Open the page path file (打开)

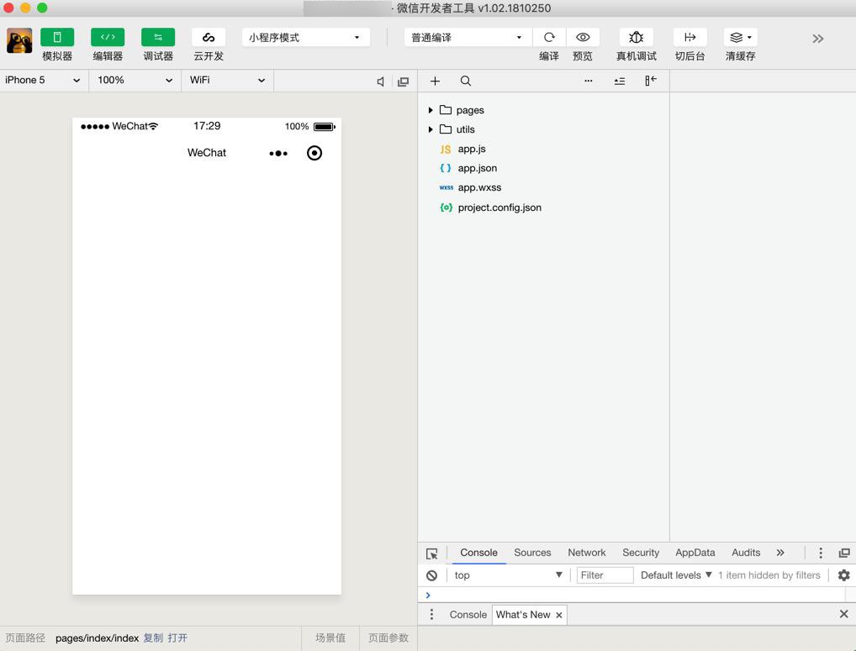tap(177, 638)
